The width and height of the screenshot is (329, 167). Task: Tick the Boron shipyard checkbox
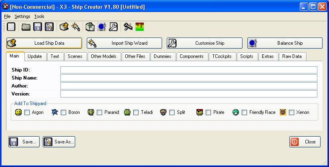coord(63,113)
